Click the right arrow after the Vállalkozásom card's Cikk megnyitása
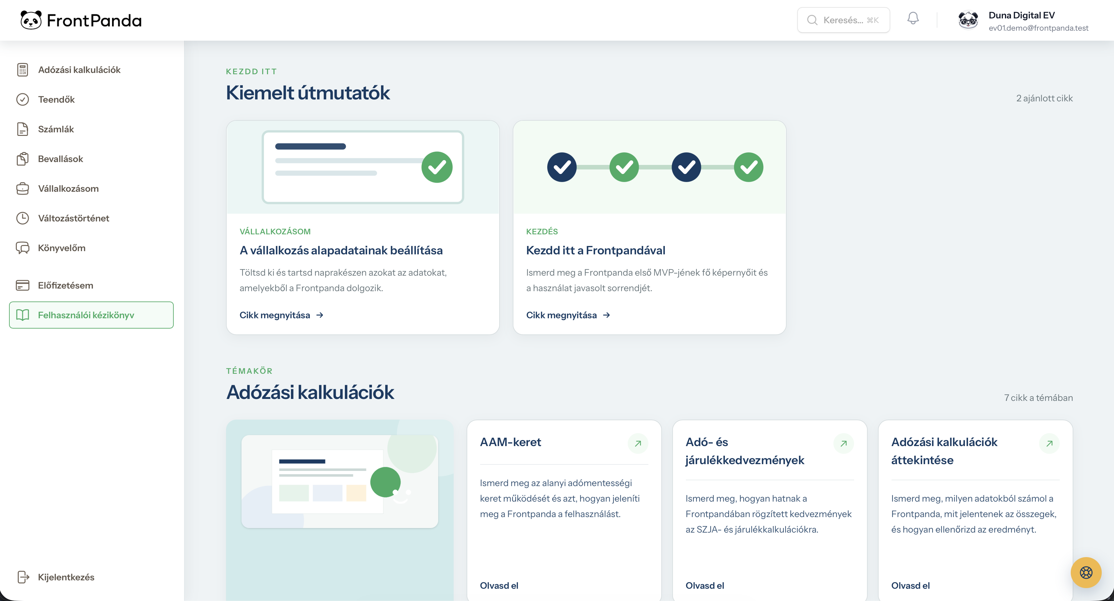The width and height of the screenshot is (1114, 601). coord(320,315)
